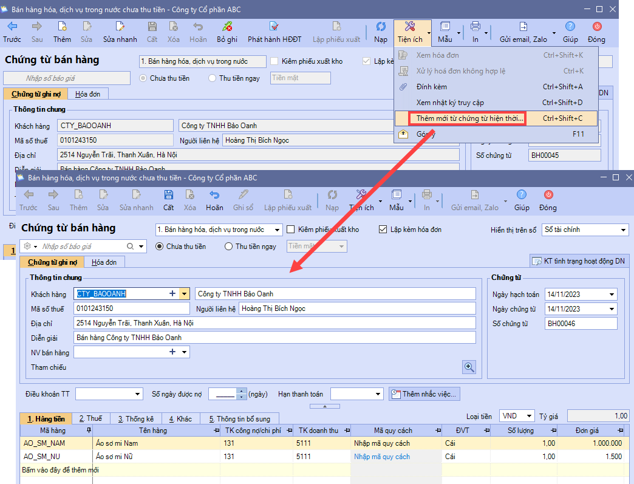Image resolution: width=634 pixels, height=484 pixels.
Task: Click the Sửa nhanh quick edit icon
Action: (x=121, y=27)
